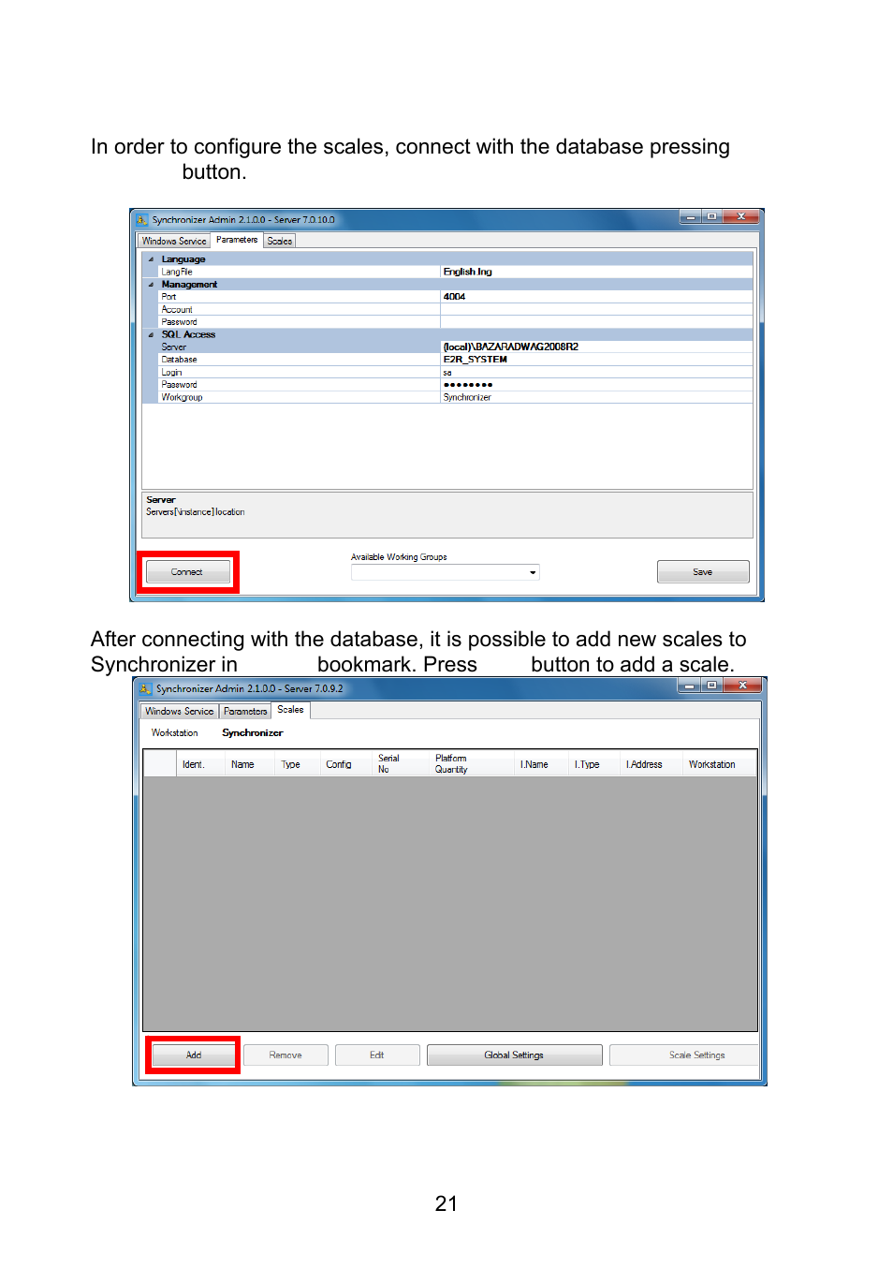Click the Management Password empty value
893x1269 pixels.
click(596, 322)
